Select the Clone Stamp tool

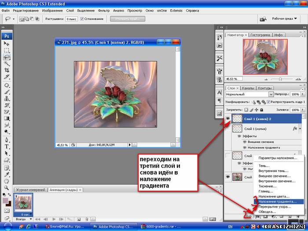[7, 99]
